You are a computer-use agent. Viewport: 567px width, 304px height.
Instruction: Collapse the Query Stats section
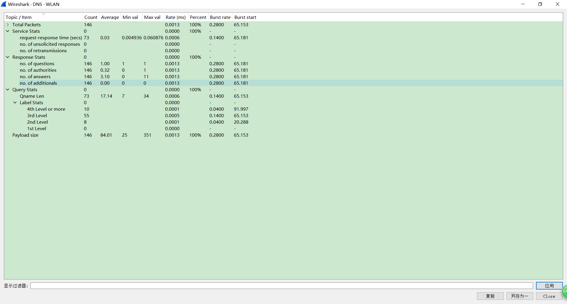click(x=8, y=90)
